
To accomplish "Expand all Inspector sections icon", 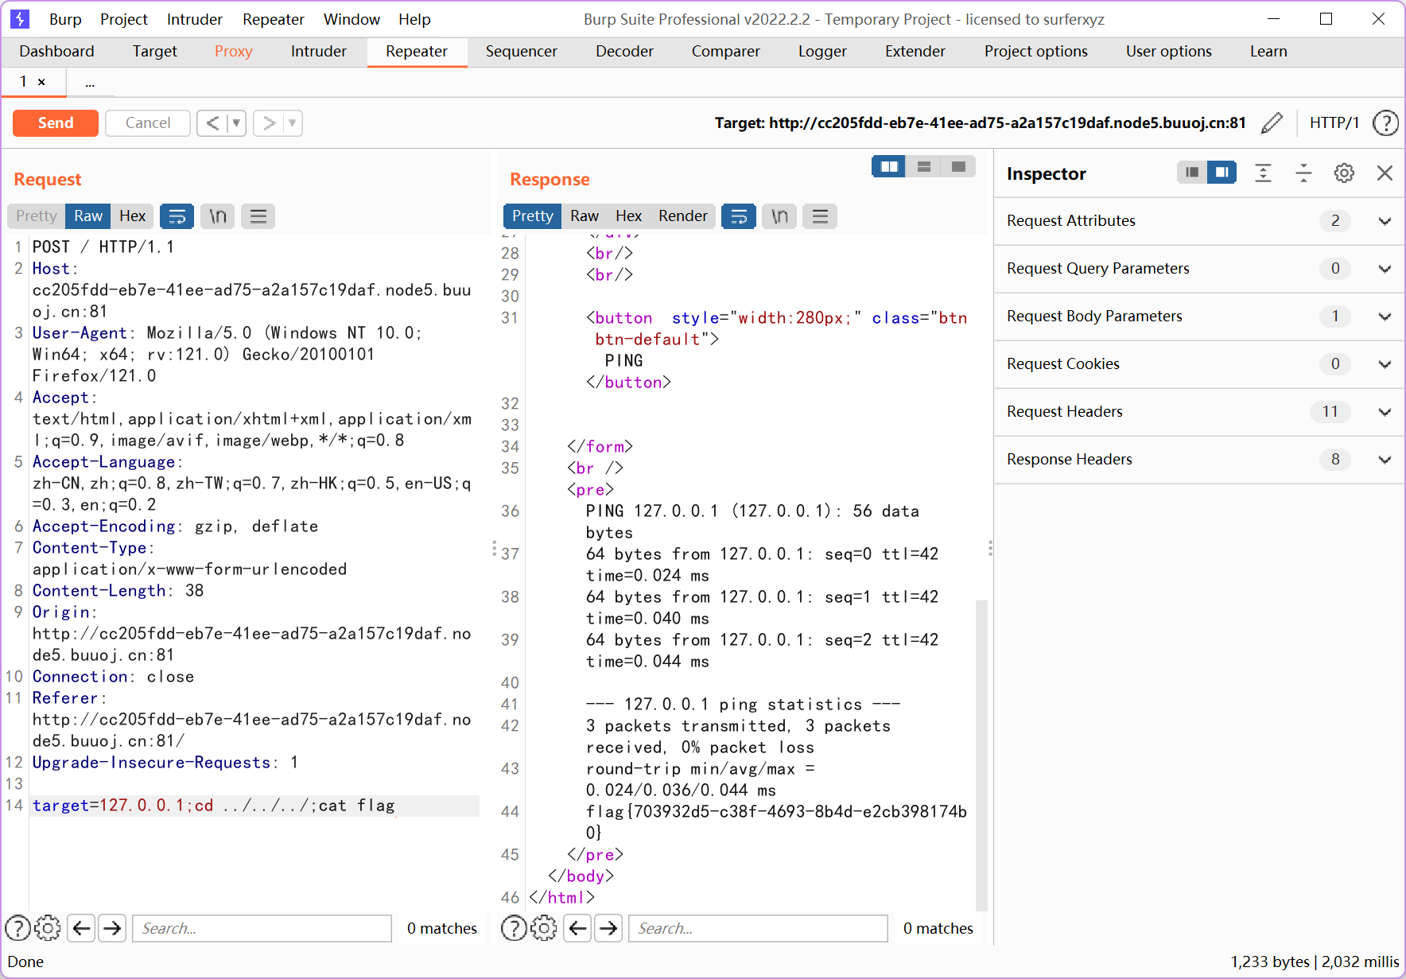I will [1263, 173].
